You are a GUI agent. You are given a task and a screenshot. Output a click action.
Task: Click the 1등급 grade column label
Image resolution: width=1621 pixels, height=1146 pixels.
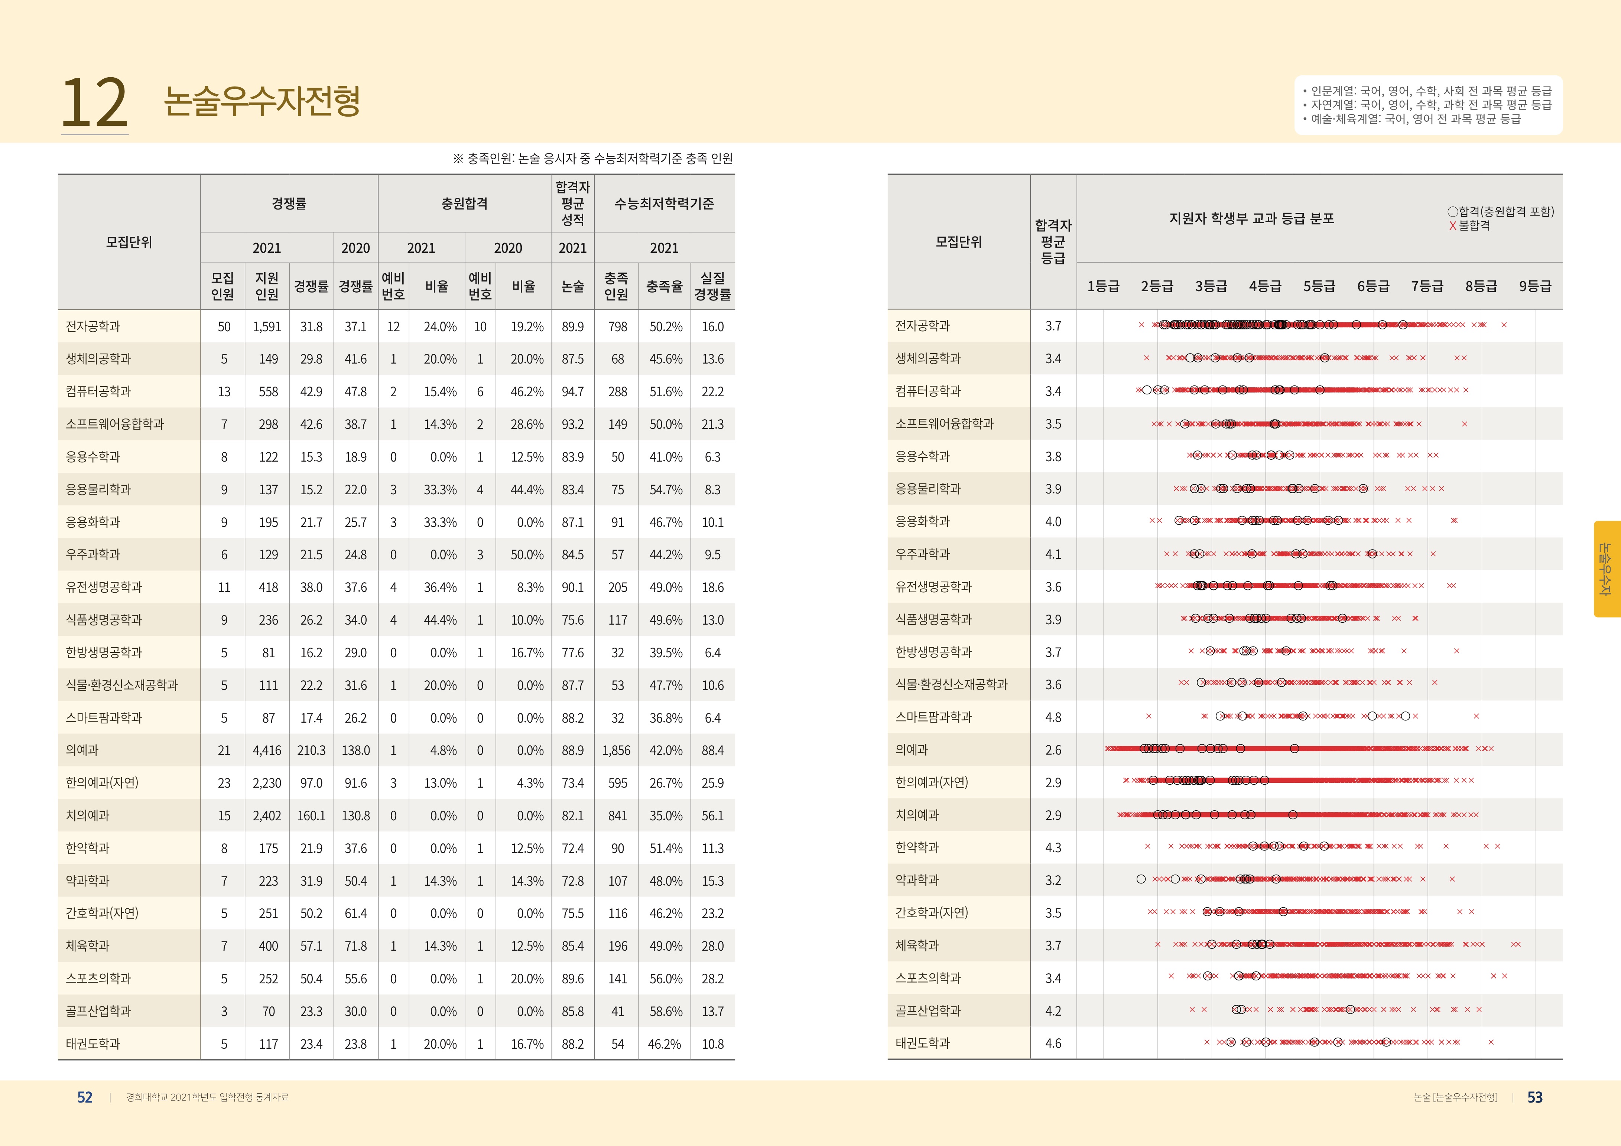click(x=1103, y=286)
